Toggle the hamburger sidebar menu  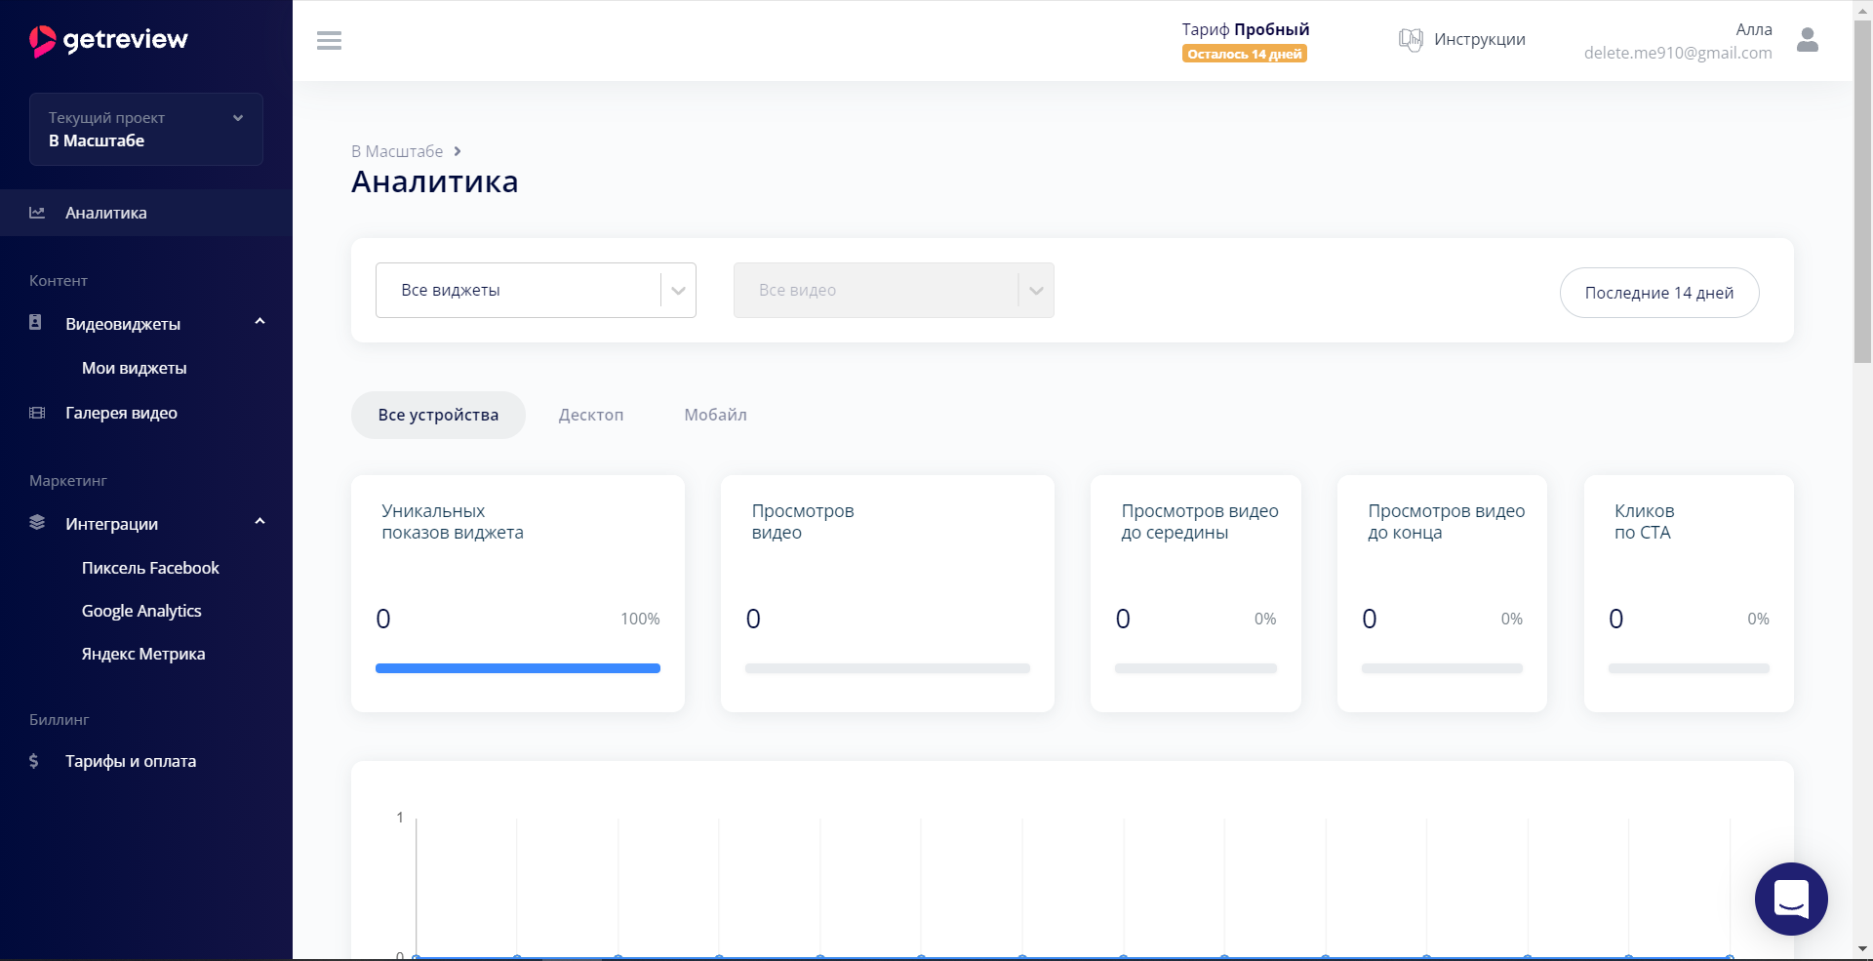(329, 40)
